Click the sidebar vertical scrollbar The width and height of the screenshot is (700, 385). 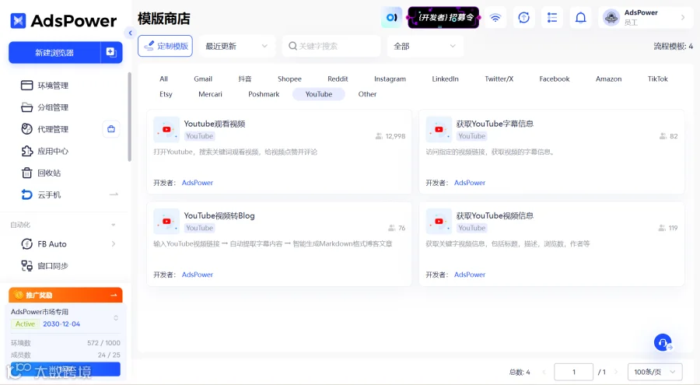click(x=129, y=117)
